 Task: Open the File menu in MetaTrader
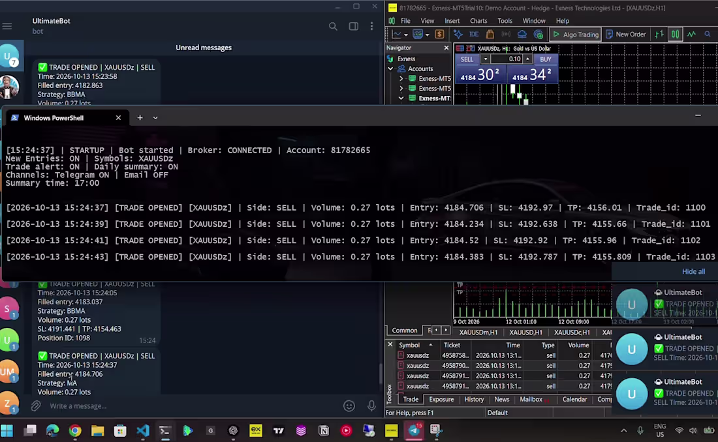click(x=405, y=21)
